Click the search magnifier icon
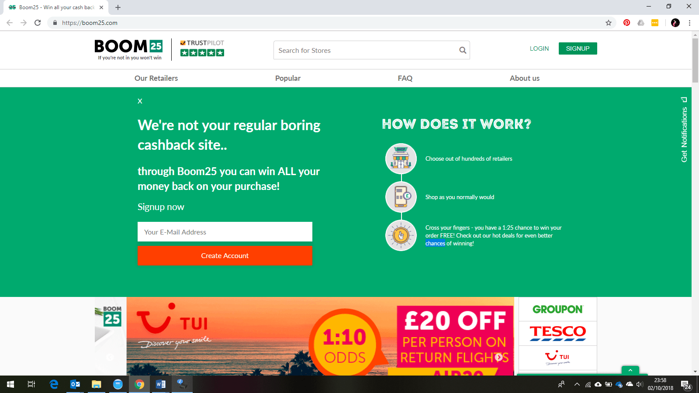 coord(463,50)
